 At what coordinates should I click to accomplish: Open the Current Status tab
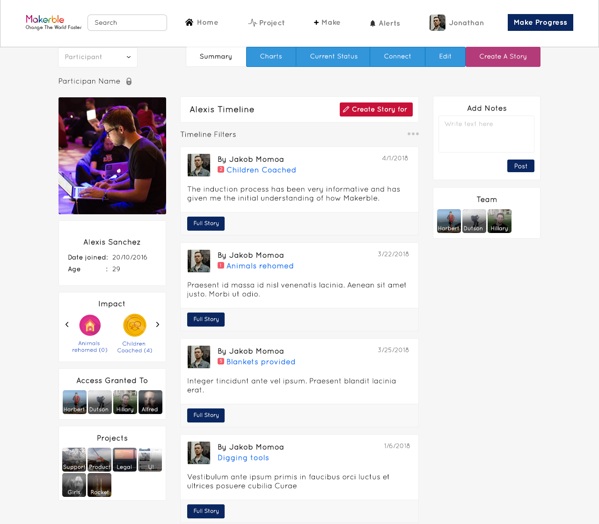click(334, 57)
